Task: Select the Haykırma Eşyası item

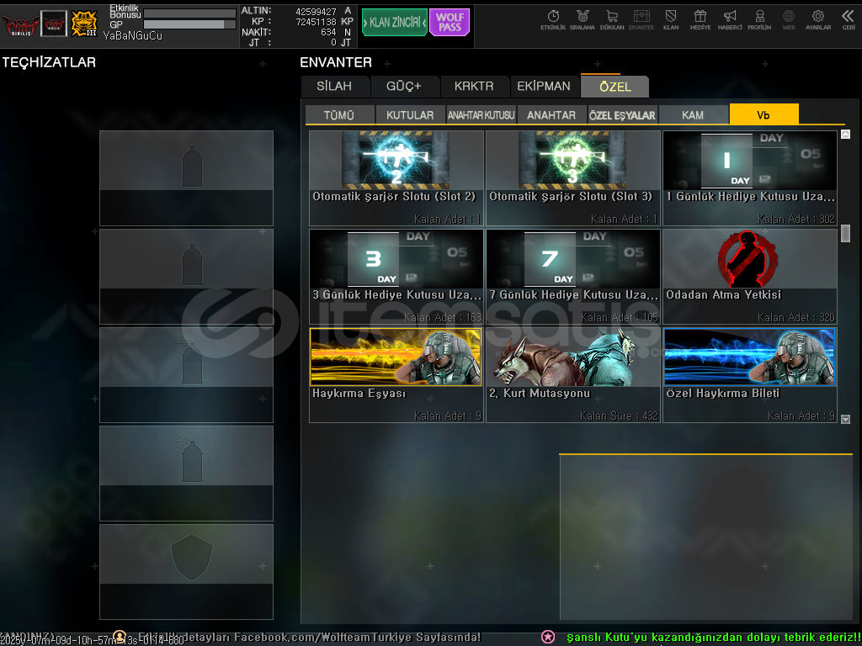Action: point(396,374)
